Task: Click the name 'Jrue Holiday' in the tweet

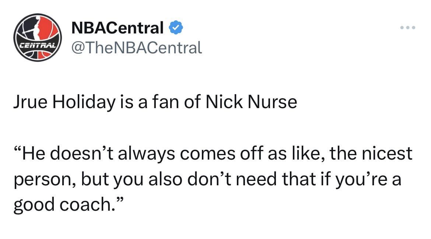Action: pos(64,102)
